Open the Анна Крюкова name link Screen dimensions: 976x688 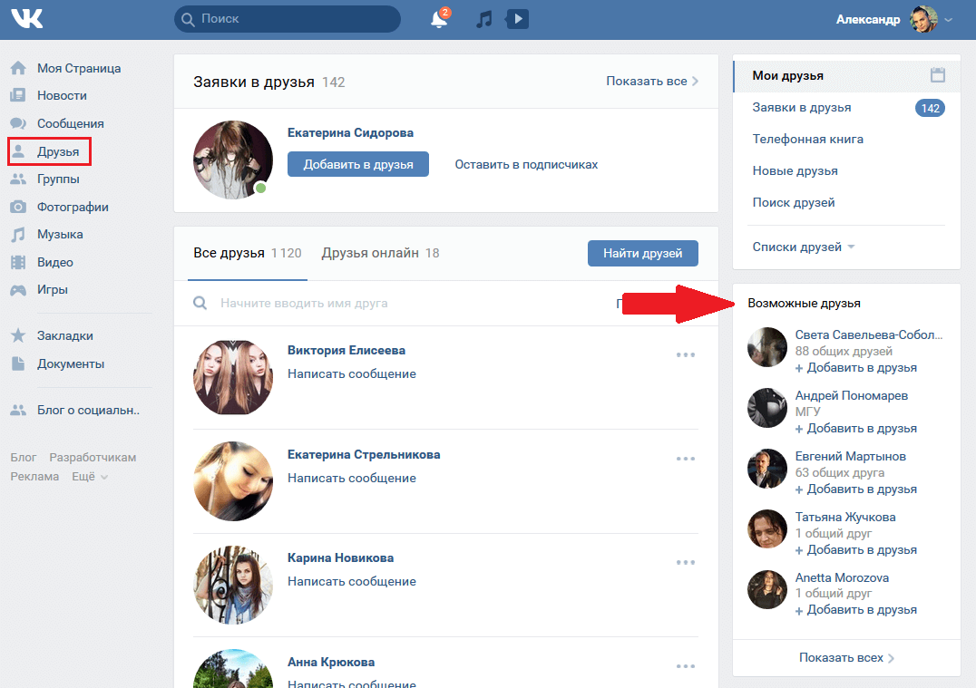tap(330, 662)
